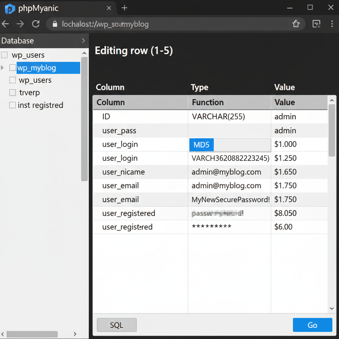Bookmark this page with star icon
The width and height of the screenshot is (339, 339).
(x=296, y=24)
